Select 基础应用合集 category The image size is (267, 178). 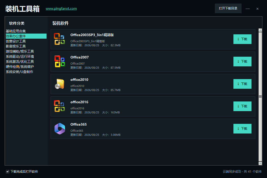(x=26, y=31)
